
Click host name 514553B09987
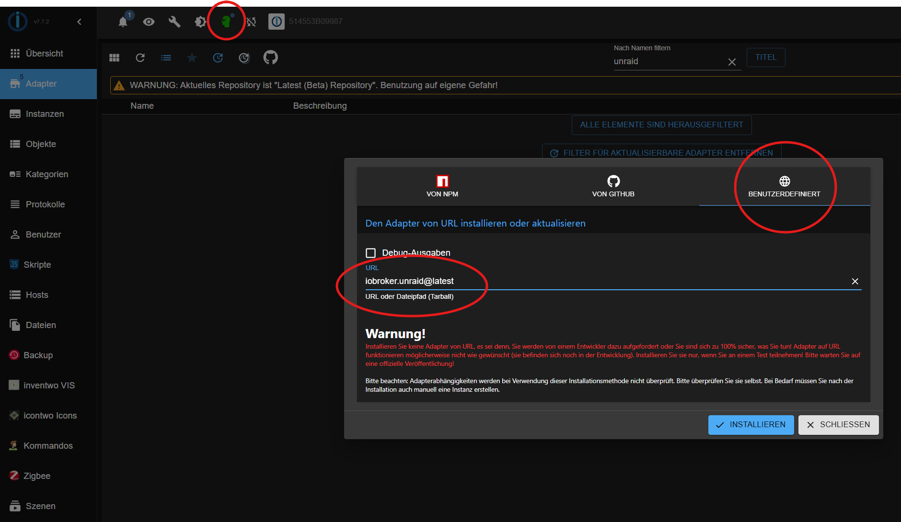315,22
